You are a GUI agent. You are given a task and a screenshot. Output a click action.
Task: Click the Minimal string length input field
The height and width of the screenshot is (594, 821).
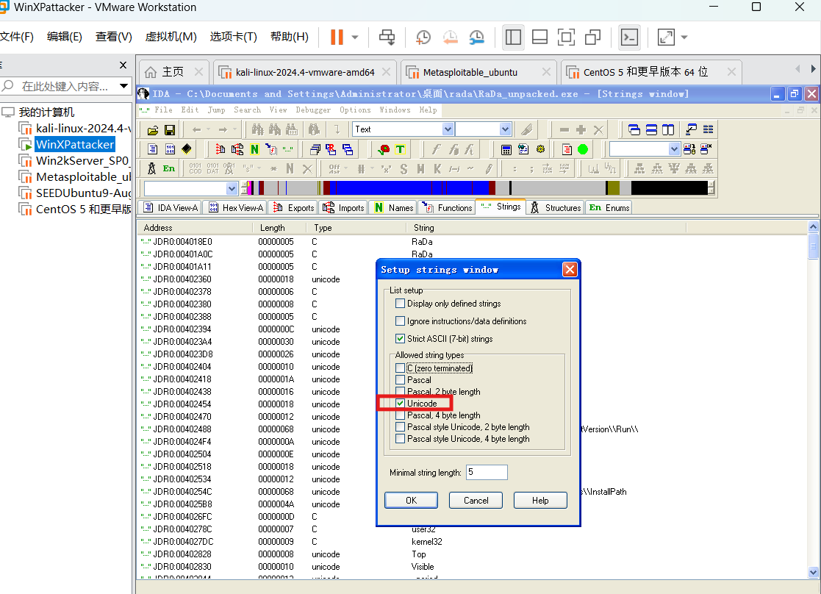coord(487,473)
